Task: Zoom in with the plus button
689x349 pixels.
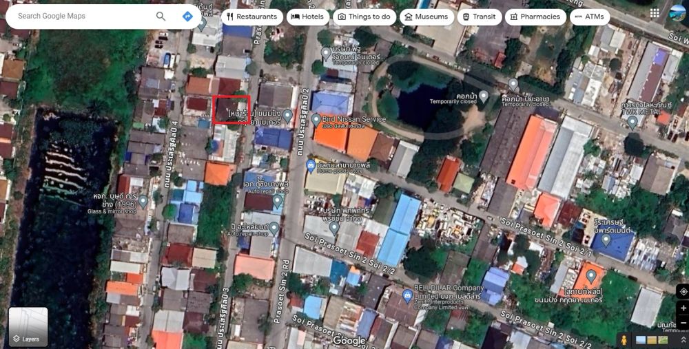Action: tap(683, 308)
